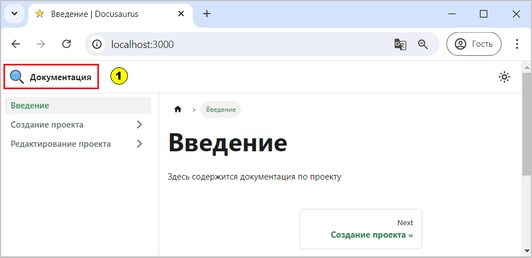Click the page scrollbar down arrow
This screenshot has width=532, height=258.
(x=526, y=251)
